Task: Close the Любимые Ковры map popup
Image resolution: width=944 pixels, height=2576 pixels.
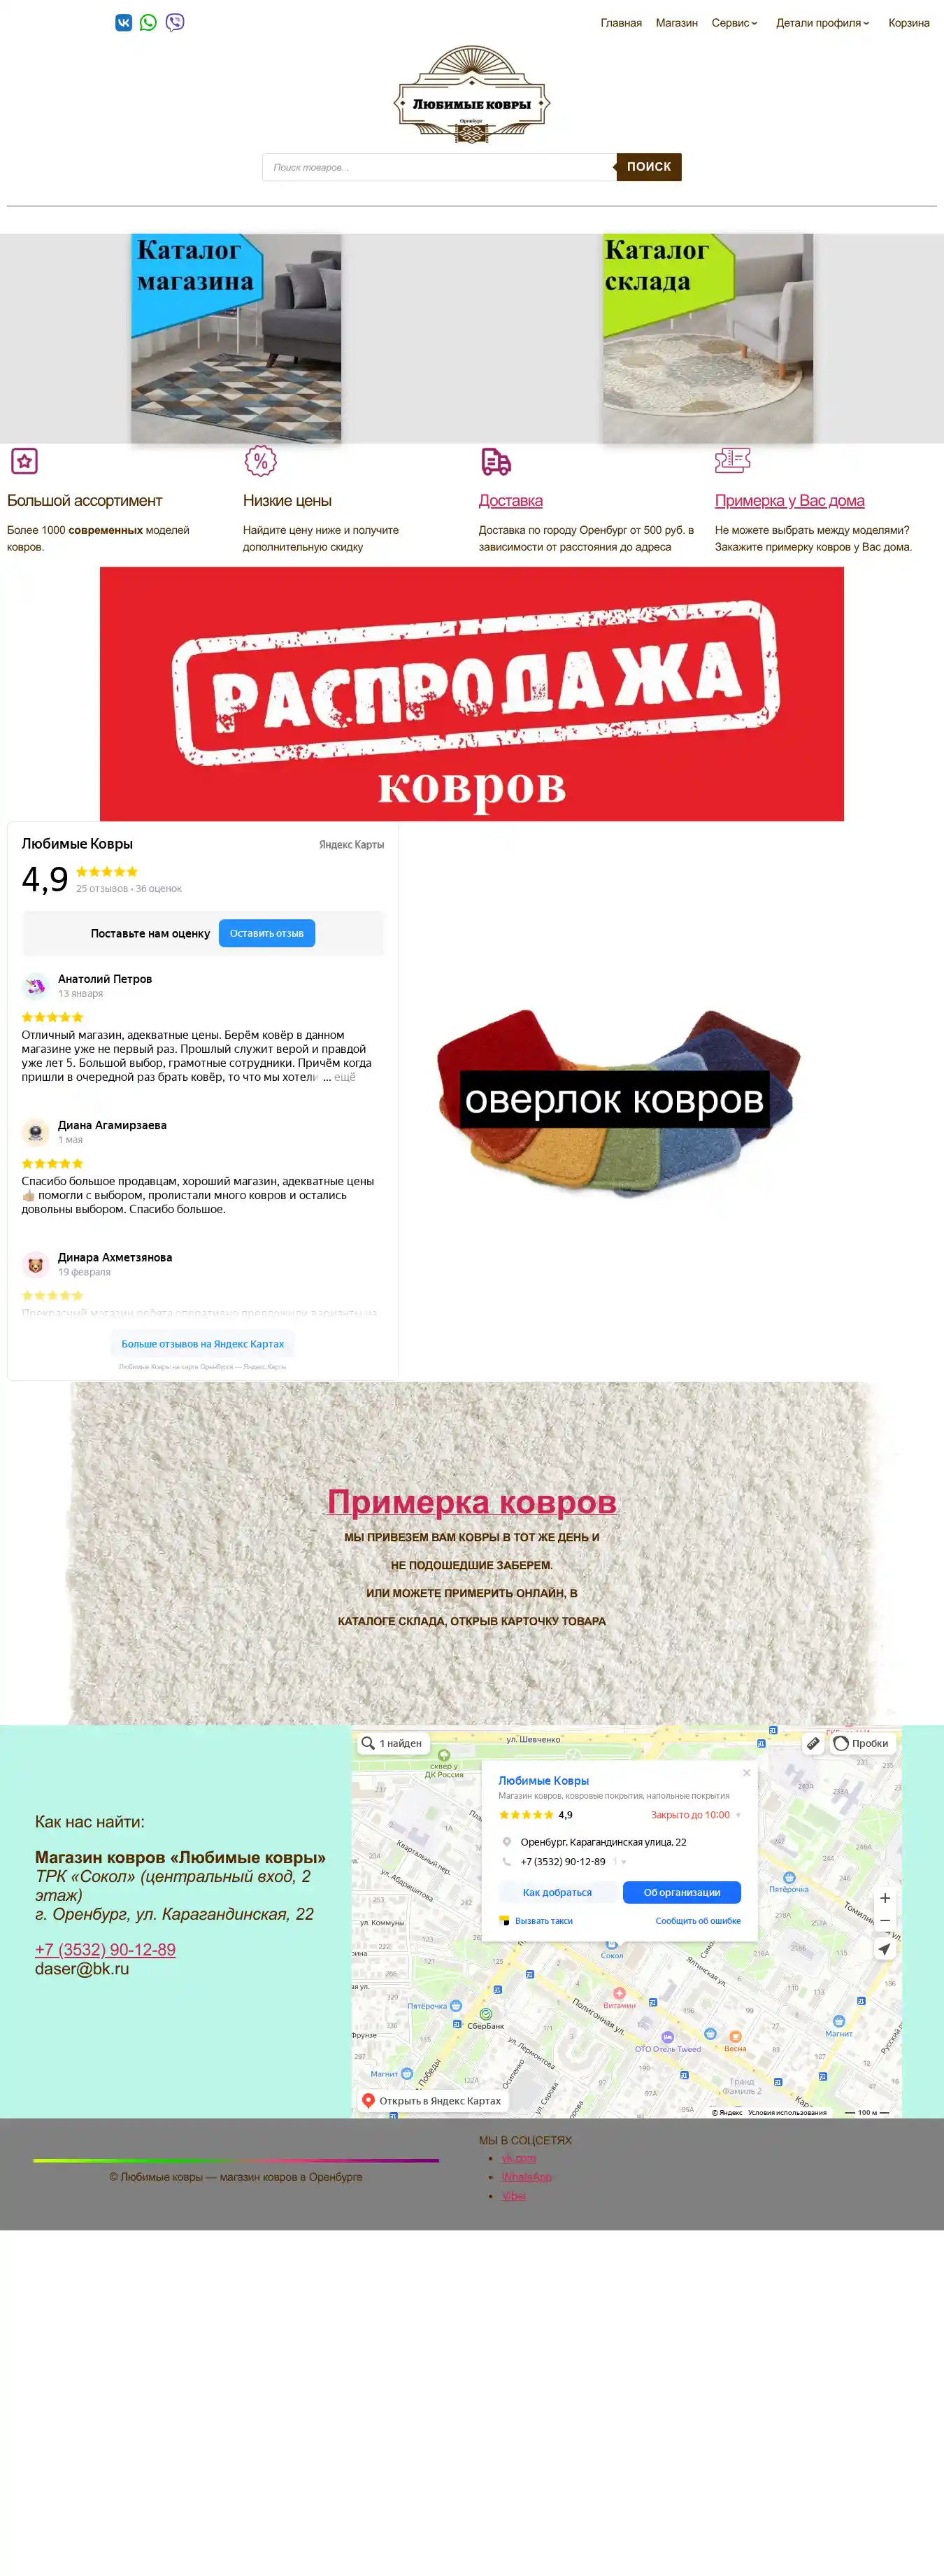Action: pyautogui.click(x=746, y=1773)
